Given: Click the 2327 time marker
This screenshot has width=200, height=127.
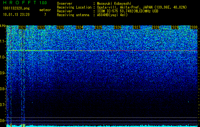Looking at the screenshot, I should [x=136, y=27].
